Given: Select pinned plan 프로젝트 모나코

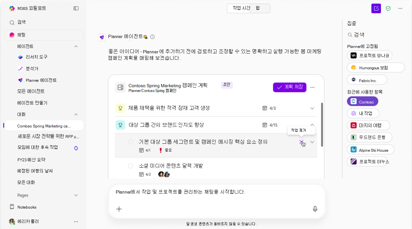Looking at the screenshot, I should [370, 55].
